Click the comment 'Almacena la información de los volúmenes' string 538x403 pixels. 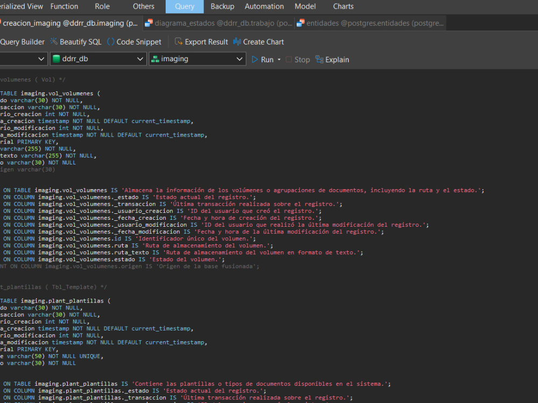click(302, 190)
